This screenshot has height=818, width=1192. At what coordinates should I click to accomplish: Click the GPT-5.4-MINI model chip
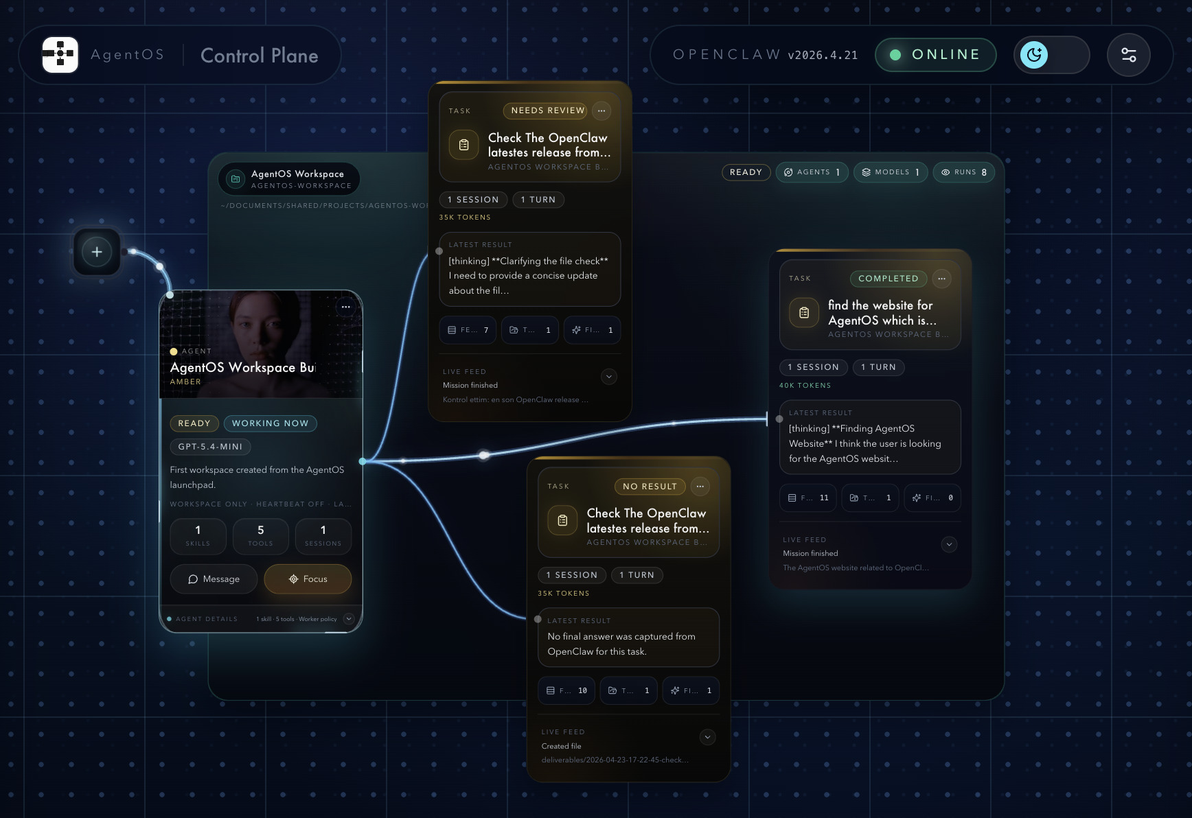point(210,447)
